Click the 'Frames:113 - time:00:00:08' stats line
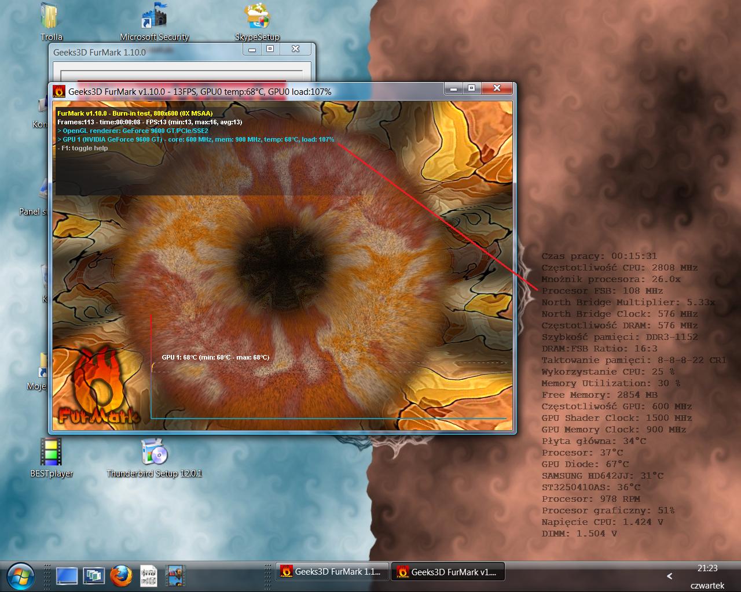The image size is (741, 592). (x=150, y=122)
